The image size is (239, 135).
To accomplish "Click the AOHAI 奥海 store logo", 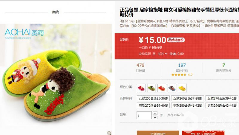I will point(24,34).
